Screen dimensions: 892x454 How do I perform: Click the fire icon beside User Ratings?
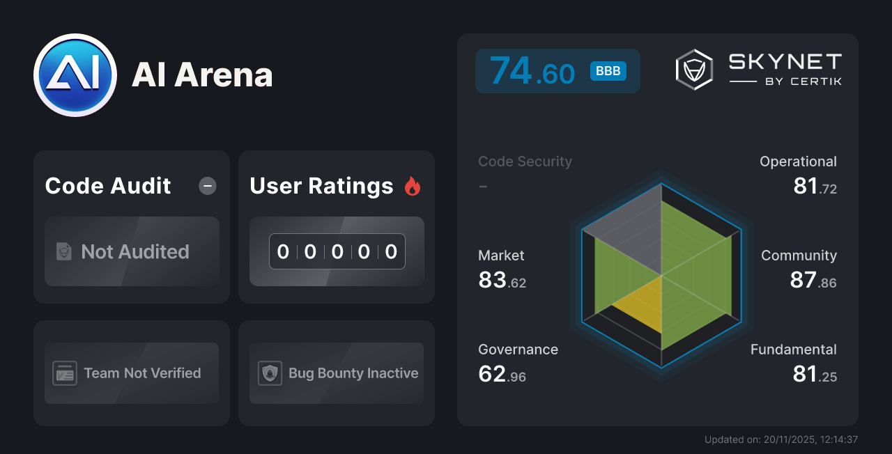pos(413,185)
